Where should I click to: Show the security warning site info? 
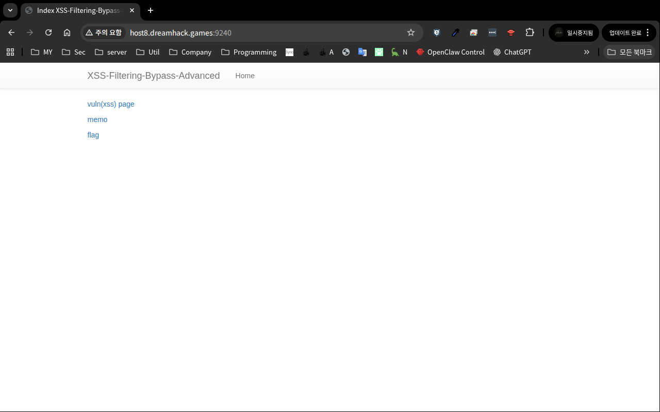pos(104,32)
